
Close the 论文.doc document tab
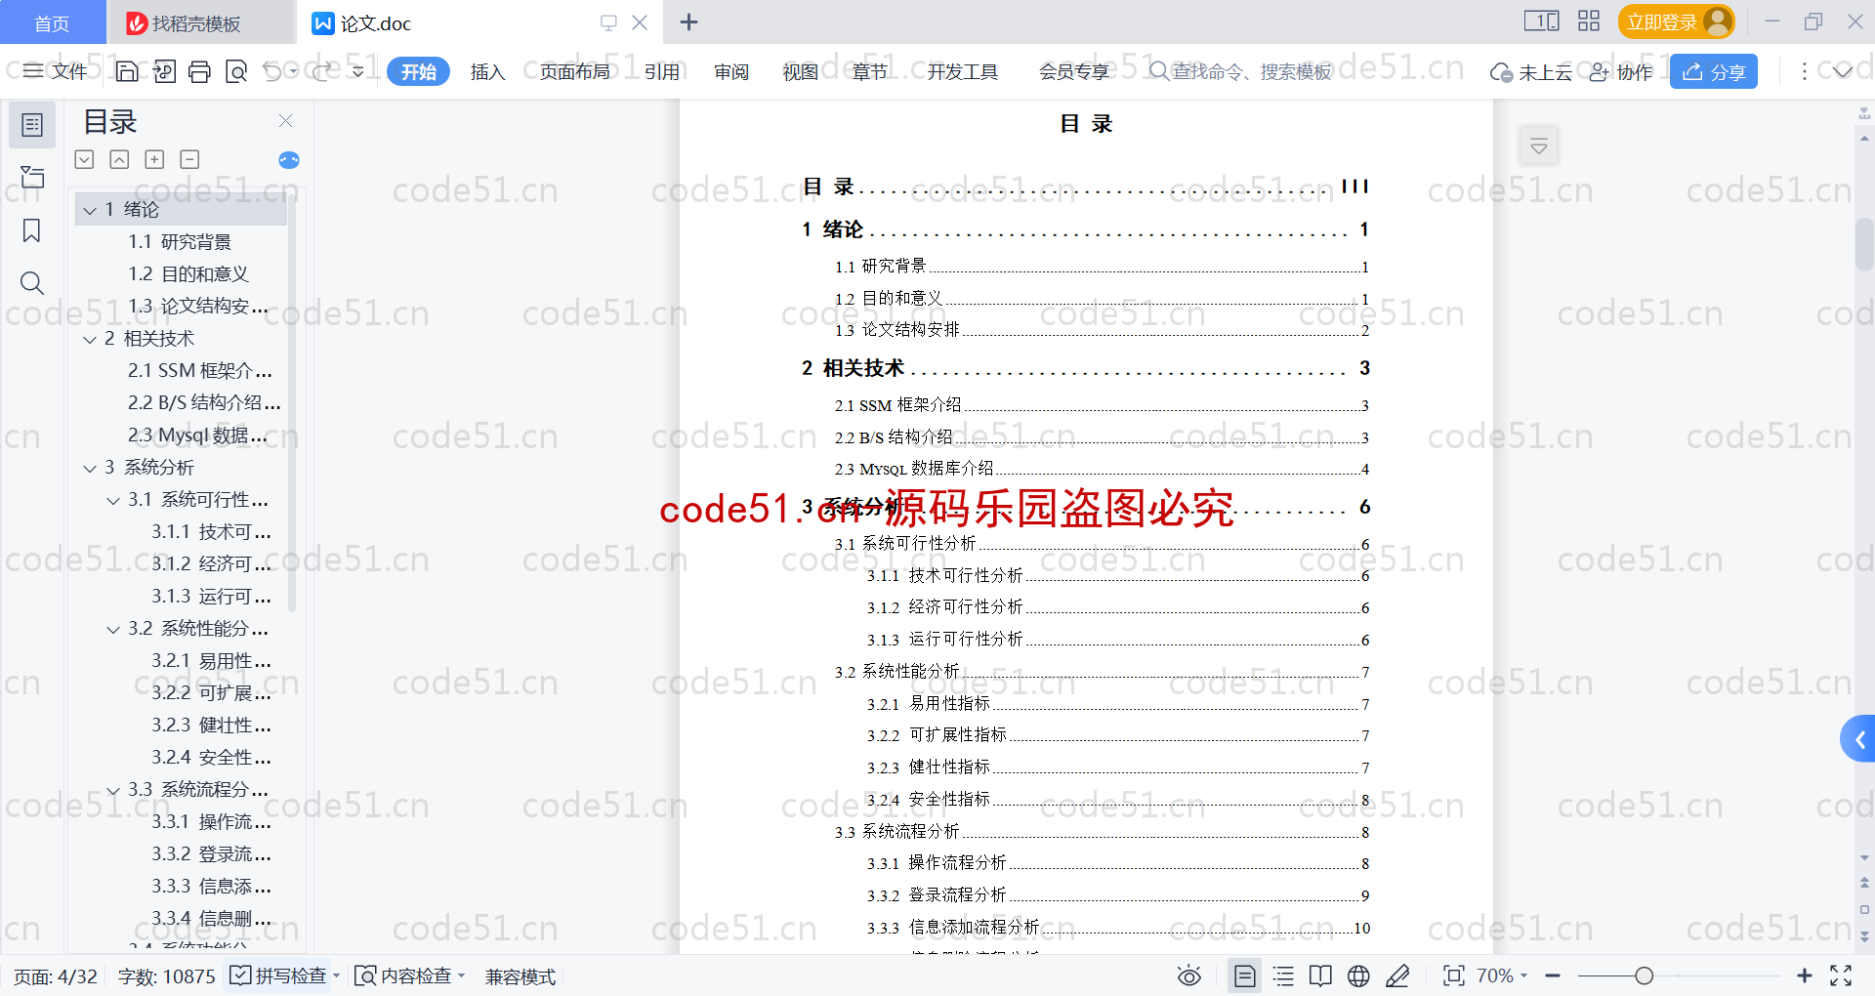click(640, 22)
